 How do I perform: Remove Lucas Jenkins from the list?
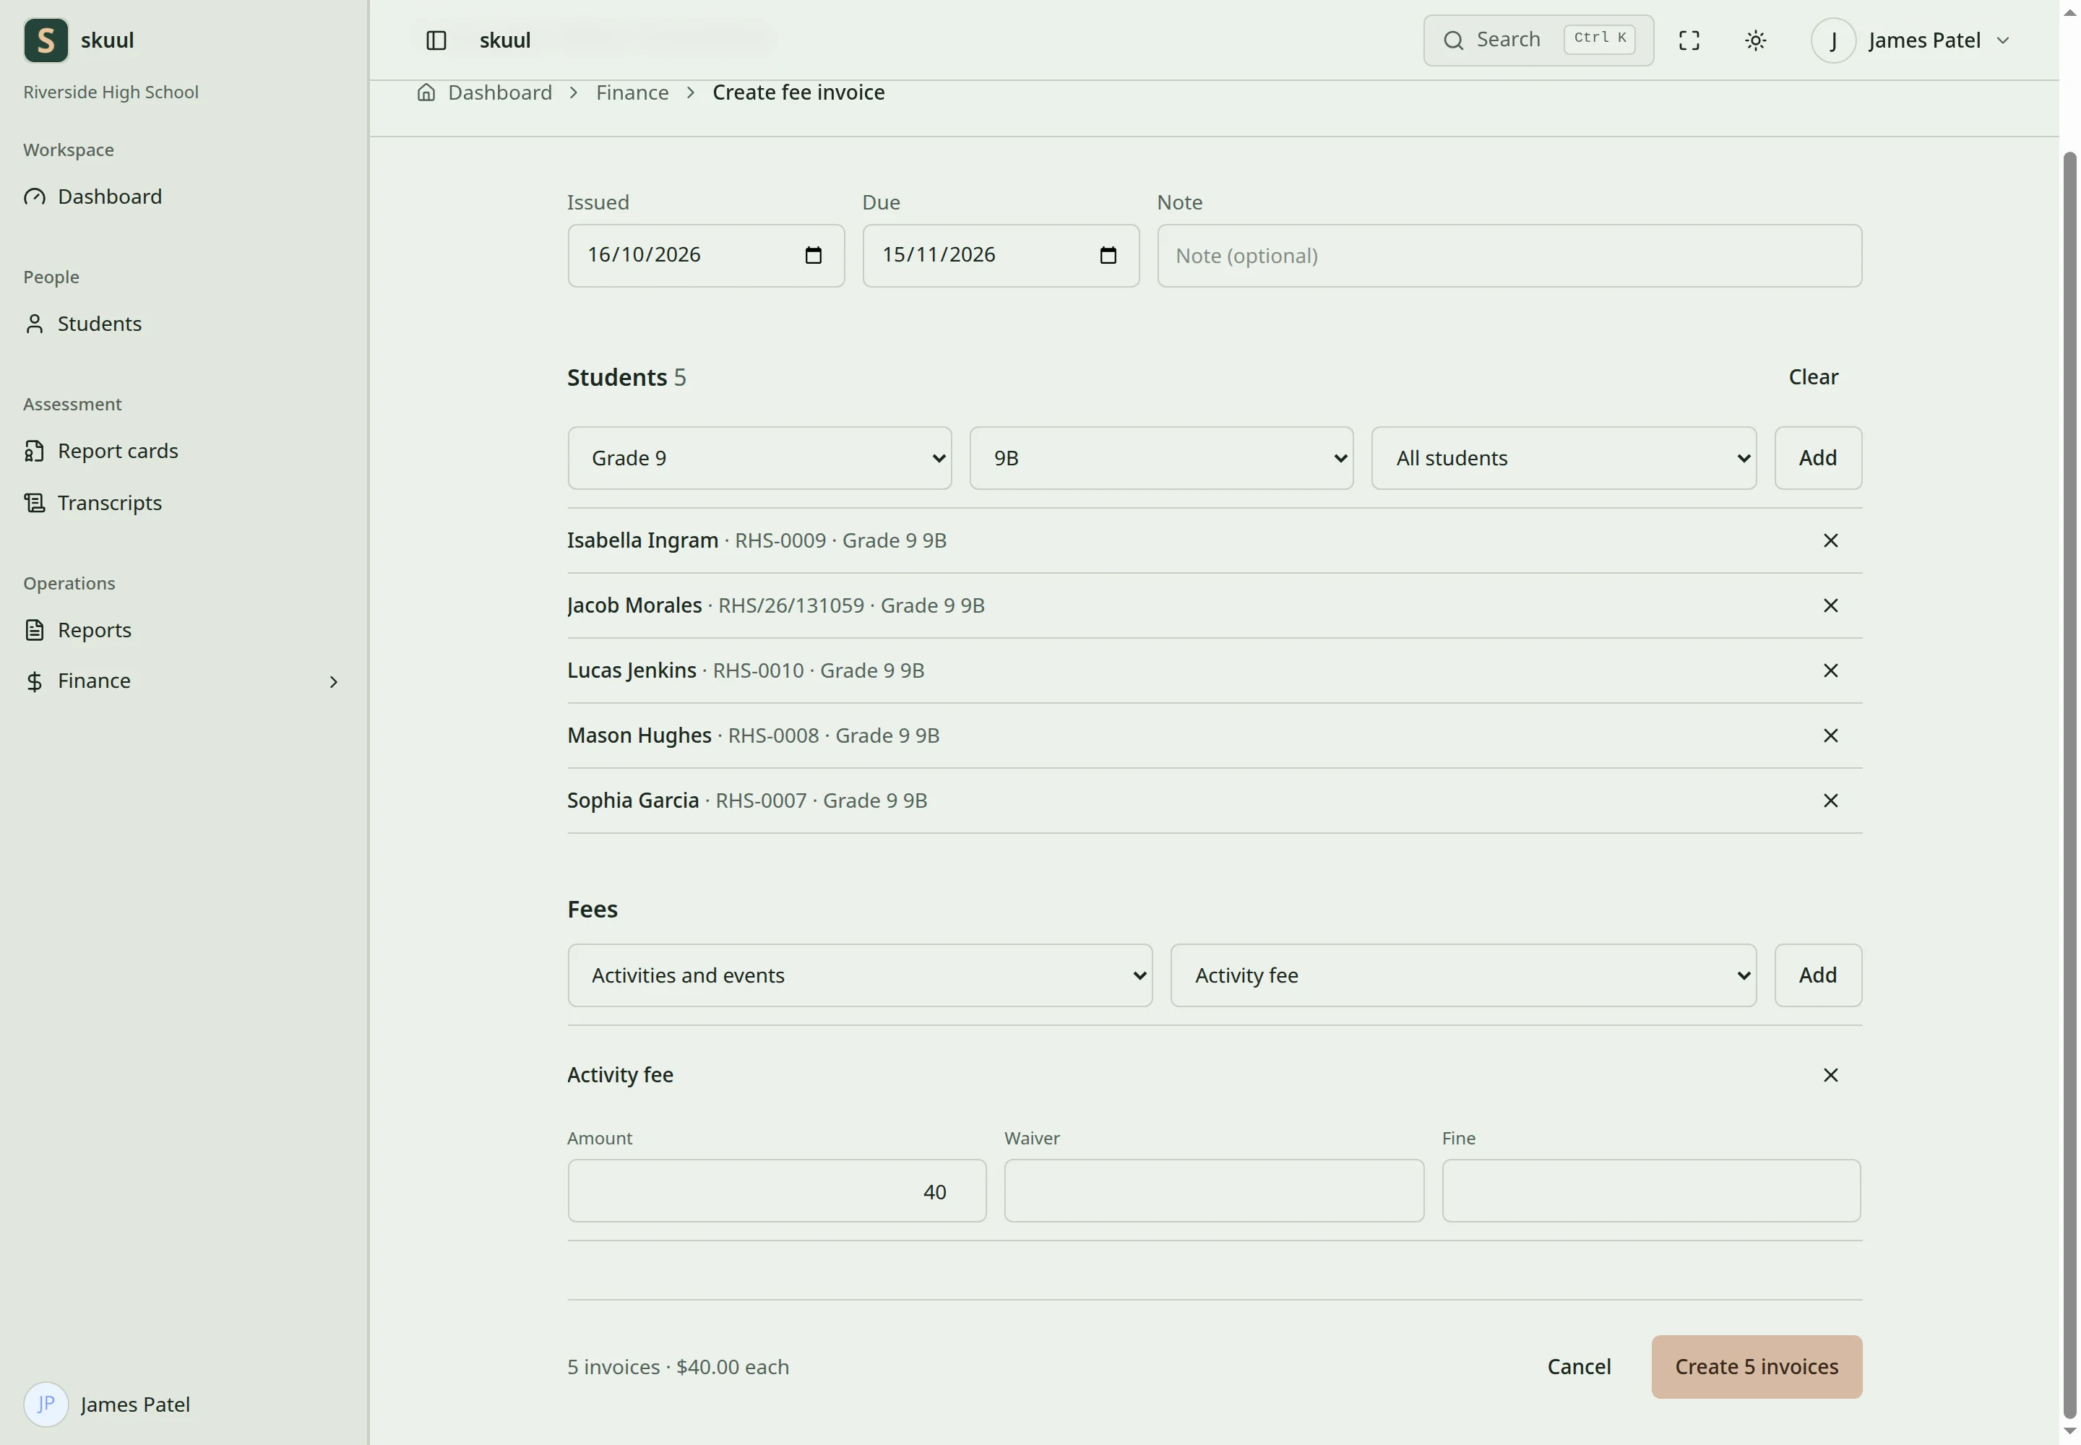coord(1830,671)
